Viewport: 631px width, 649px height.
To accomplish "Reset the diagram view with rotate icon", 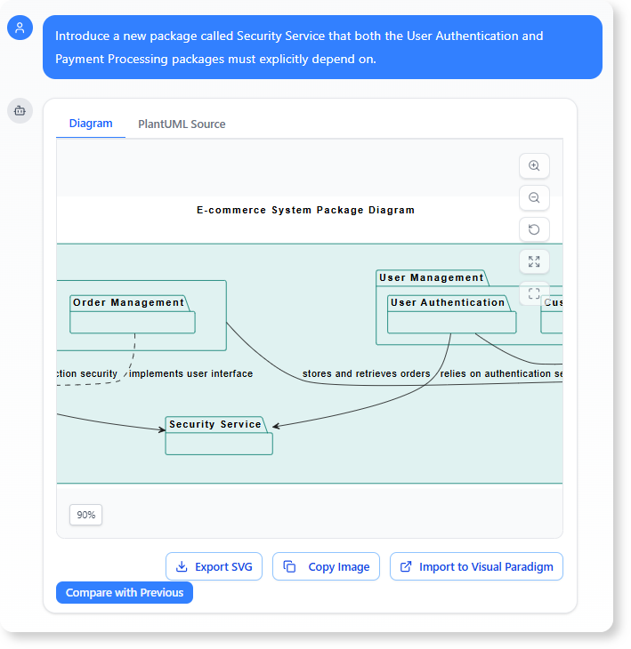I will tap(534, 229).
